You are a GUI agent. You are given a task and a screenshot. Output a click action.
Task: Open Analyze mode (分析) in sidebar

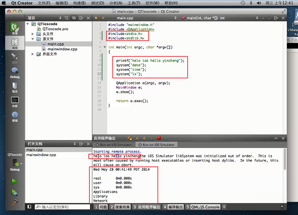15,102
